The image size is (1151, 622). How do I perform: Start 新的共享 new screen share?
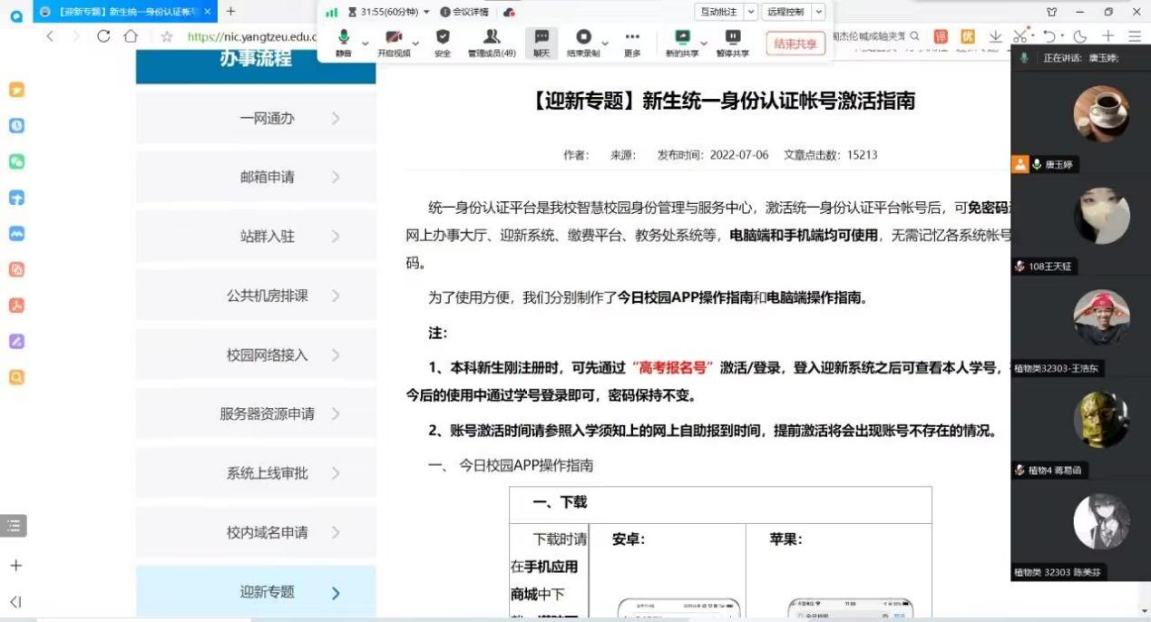(682, 42)
